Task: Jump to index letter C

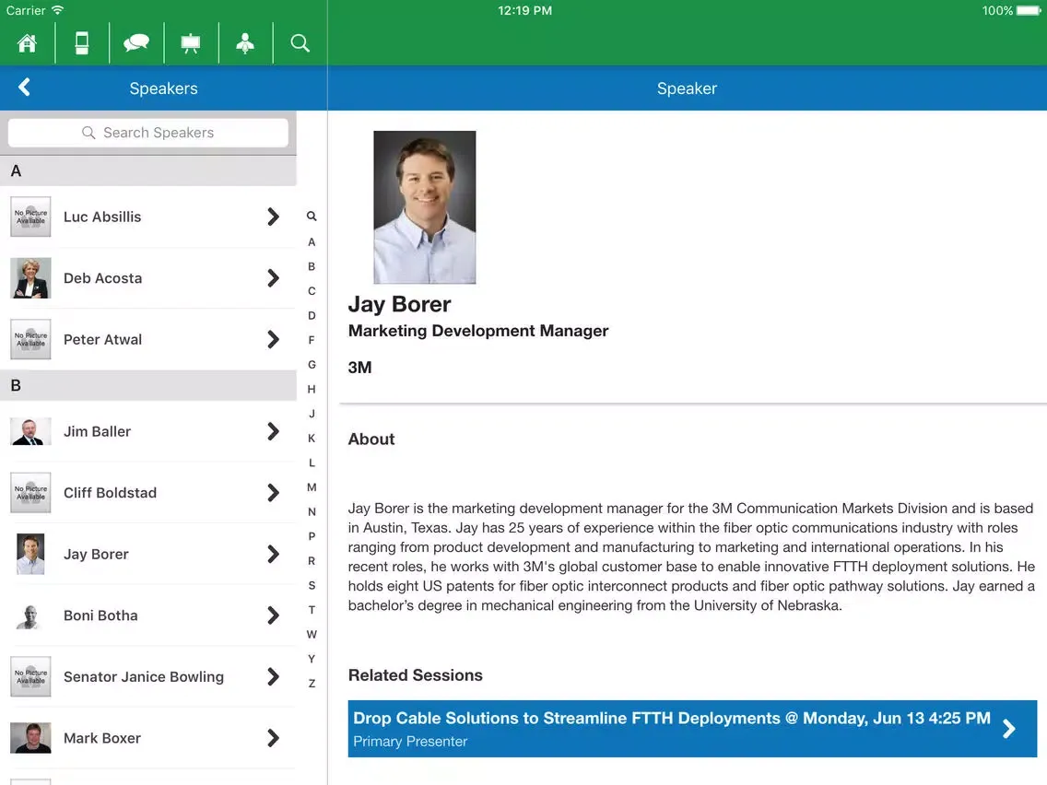Action: tap(312, 291)
